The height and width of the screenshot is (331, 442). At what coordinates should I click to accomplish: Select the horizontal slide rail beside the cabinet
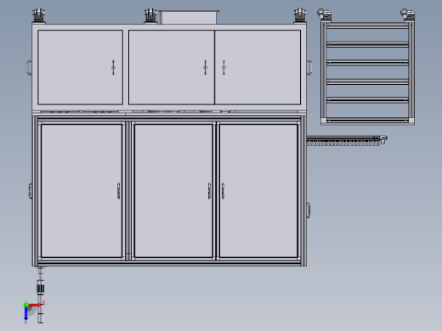coord(347,140)
